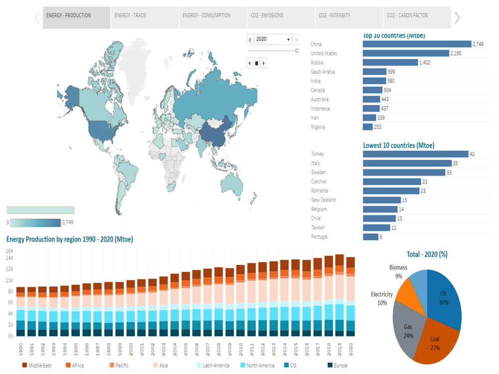Click the year timeline slider handle
The image size is (499, 374).
click(x=296, y=50)
